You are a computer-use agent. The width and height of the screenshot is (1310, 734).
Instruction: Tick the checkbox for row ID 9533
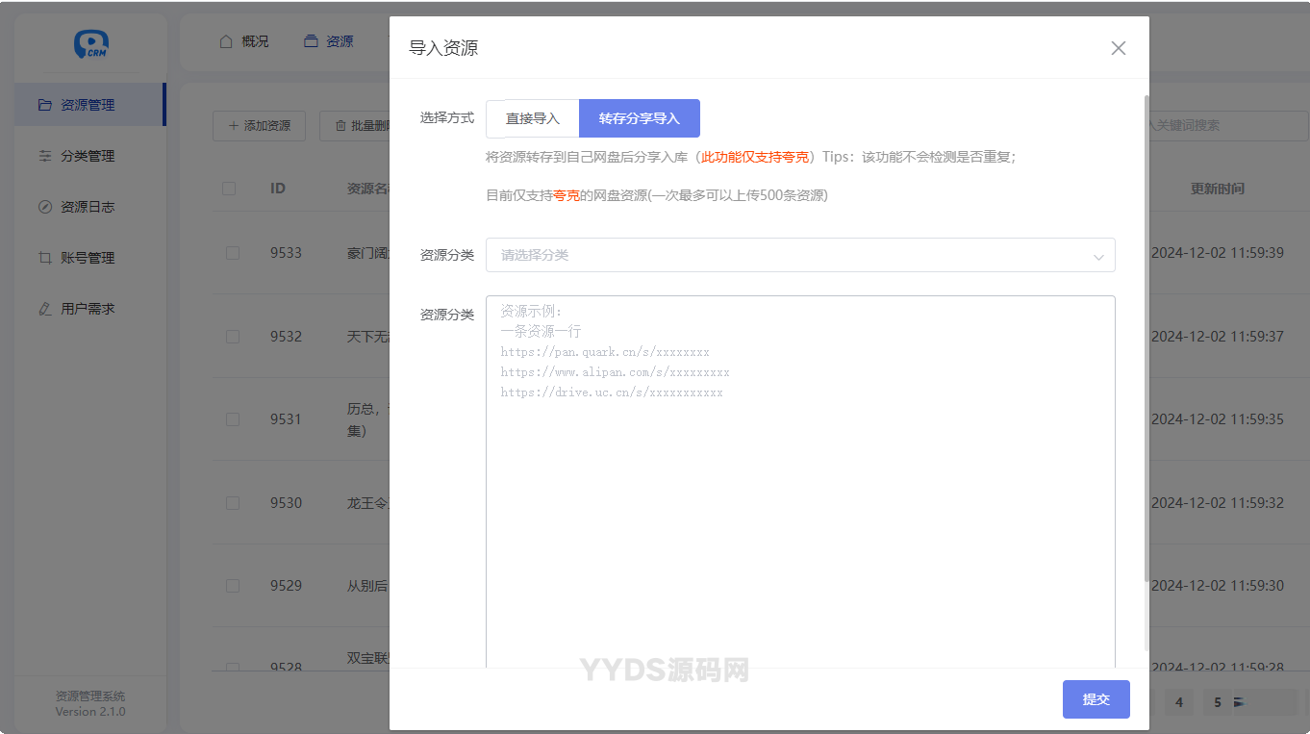(x=232, y=253)
